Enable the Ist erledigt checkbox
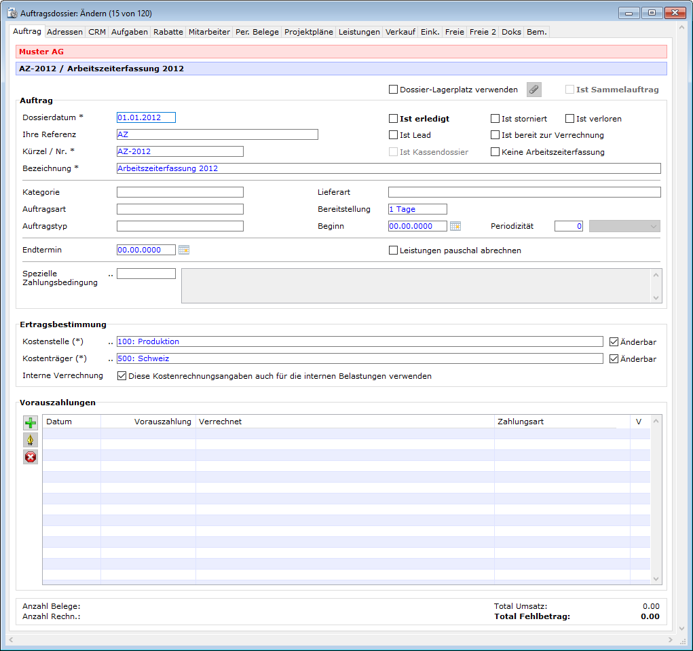This screenshot has height=651, width=693. [393, 119]
